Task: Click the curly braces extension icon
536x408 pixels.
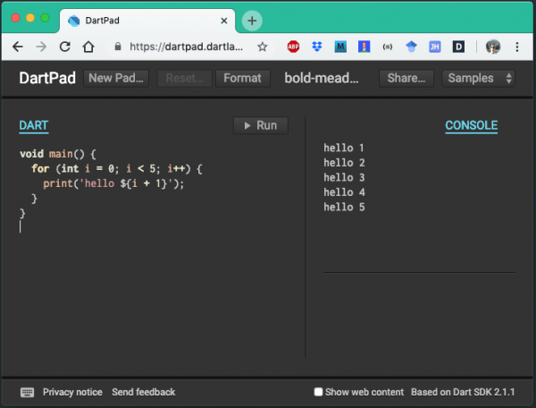Action: 388,47
